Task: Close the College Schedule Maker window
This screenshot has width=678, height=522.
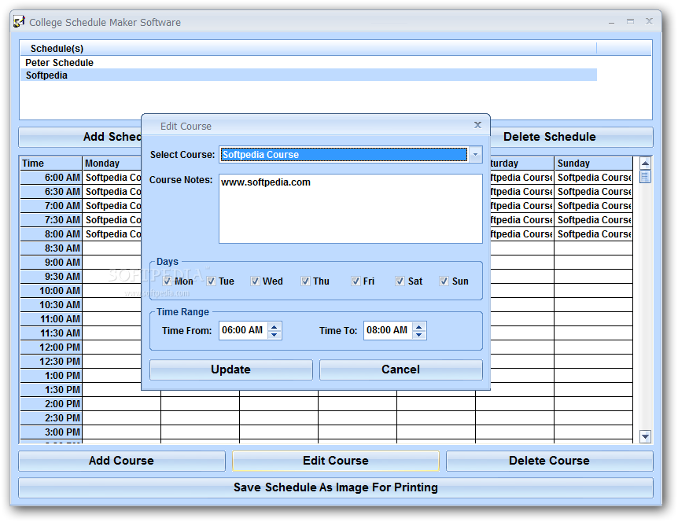Action: 649,21
